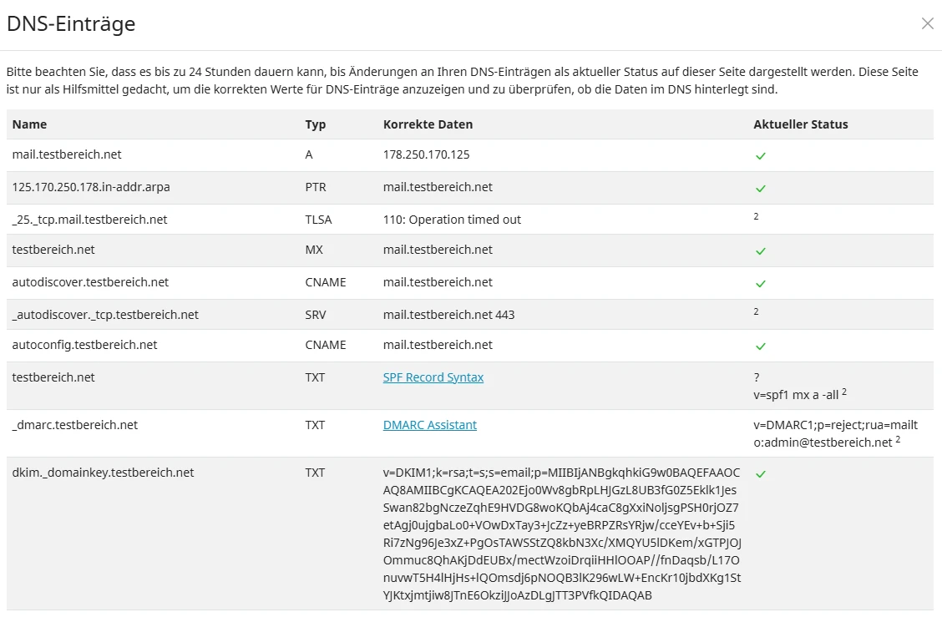Click the CNAME type in the autodiscover row
Image resolution: width=942 pixels, height=617 pixels.
(326, 281)
